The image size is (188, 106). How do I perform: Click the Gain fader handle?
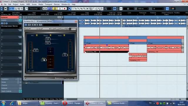65,55
